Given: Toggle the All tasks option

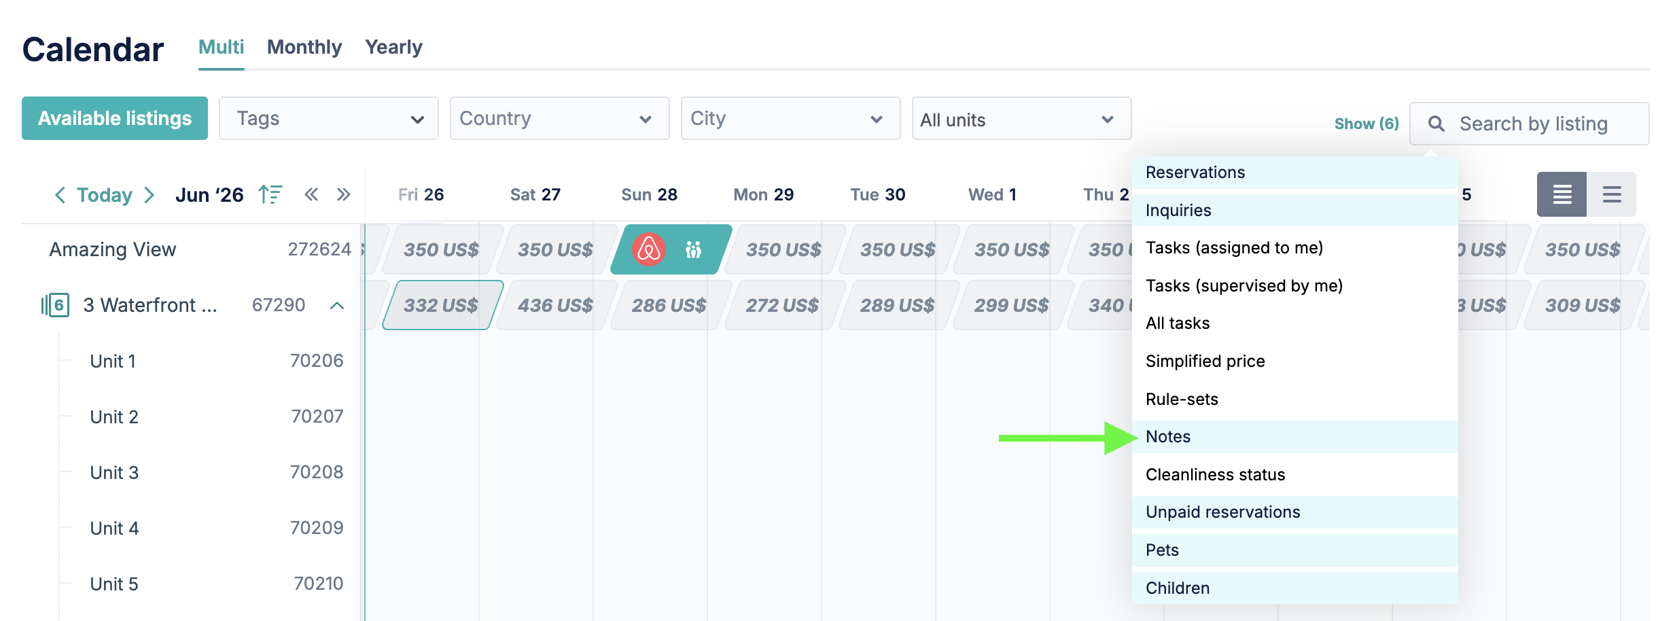Looking at the screenshot, I should (x=1295, y=323).
